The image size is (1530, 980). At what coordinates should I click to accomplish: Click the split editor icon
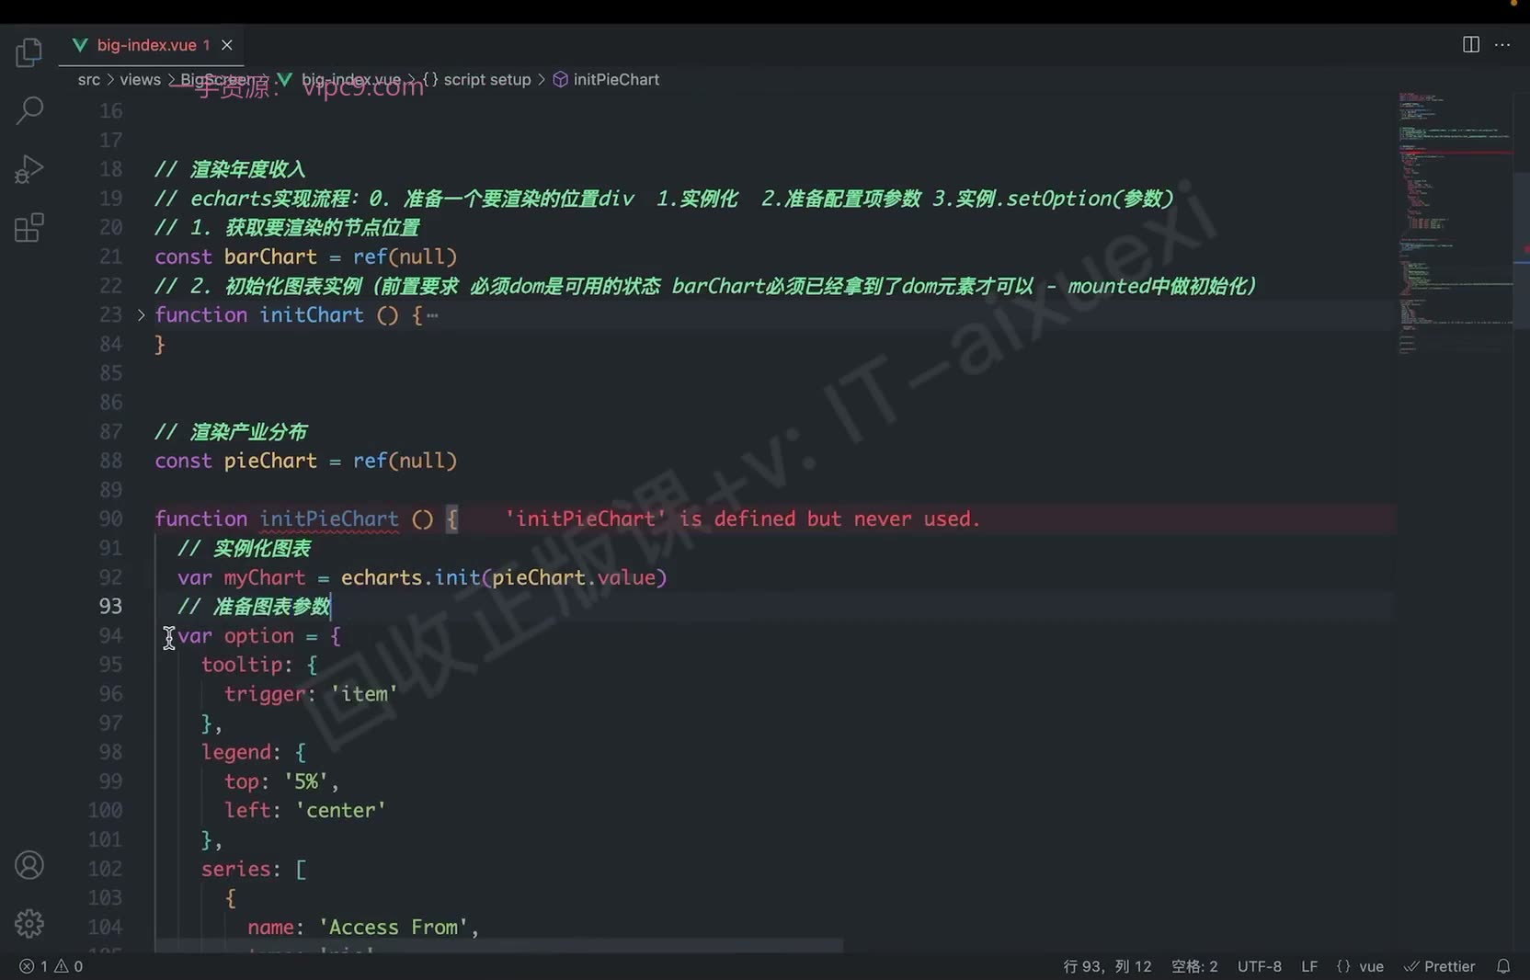click(1471, 45)
